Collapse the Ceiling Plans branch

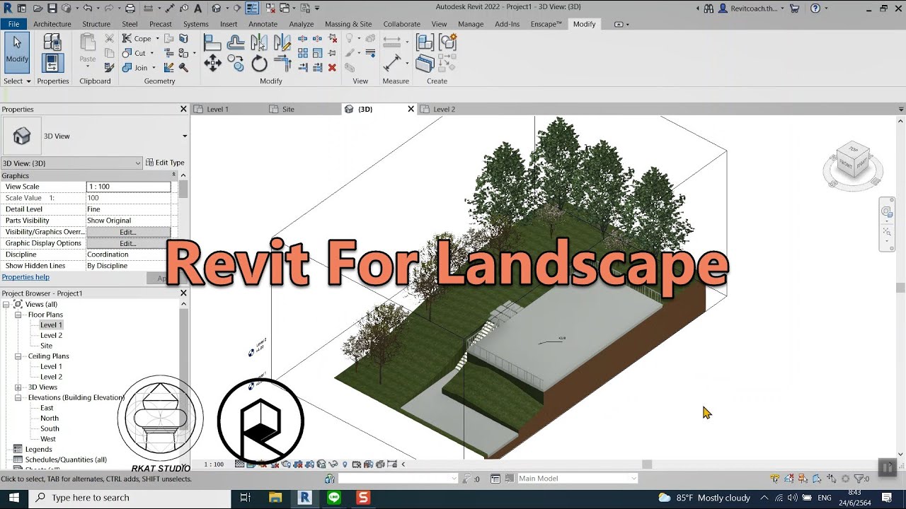pos(18,356)
